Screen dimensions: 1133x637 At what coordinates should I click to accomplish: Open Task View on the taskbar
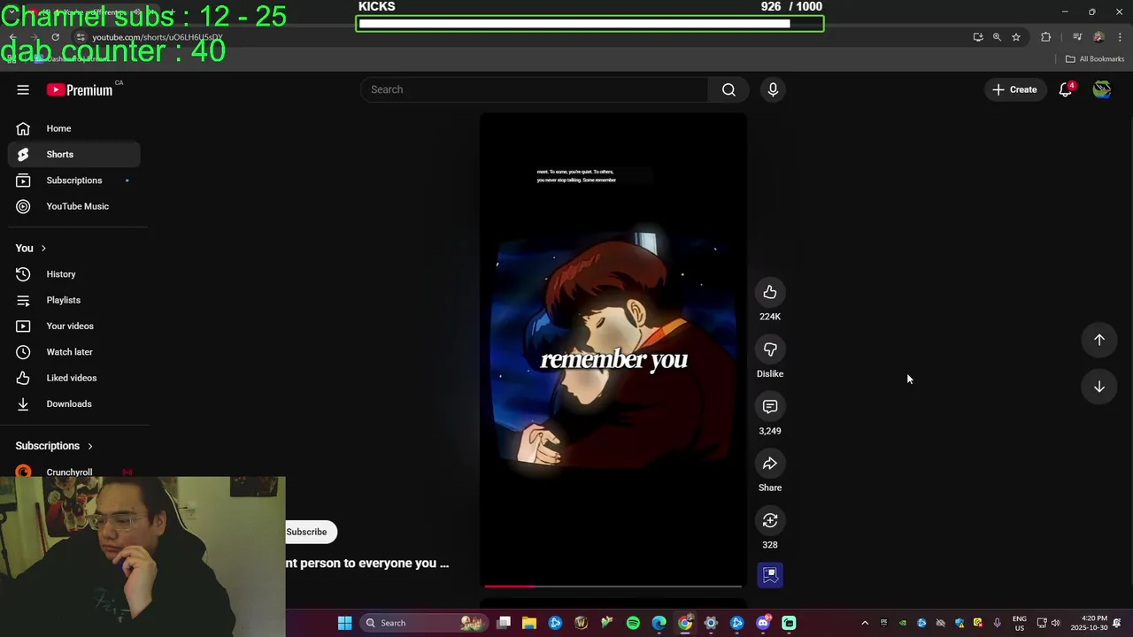[x=504, y=623]
